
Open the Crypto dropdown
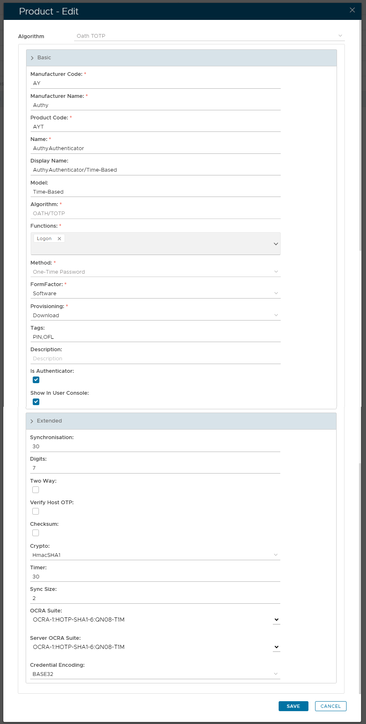[x=155, y=555]
